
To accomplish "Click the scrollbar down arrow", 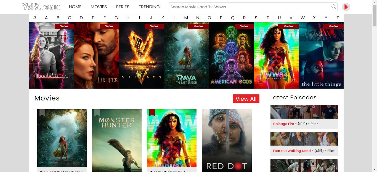I will click(375, 170).
